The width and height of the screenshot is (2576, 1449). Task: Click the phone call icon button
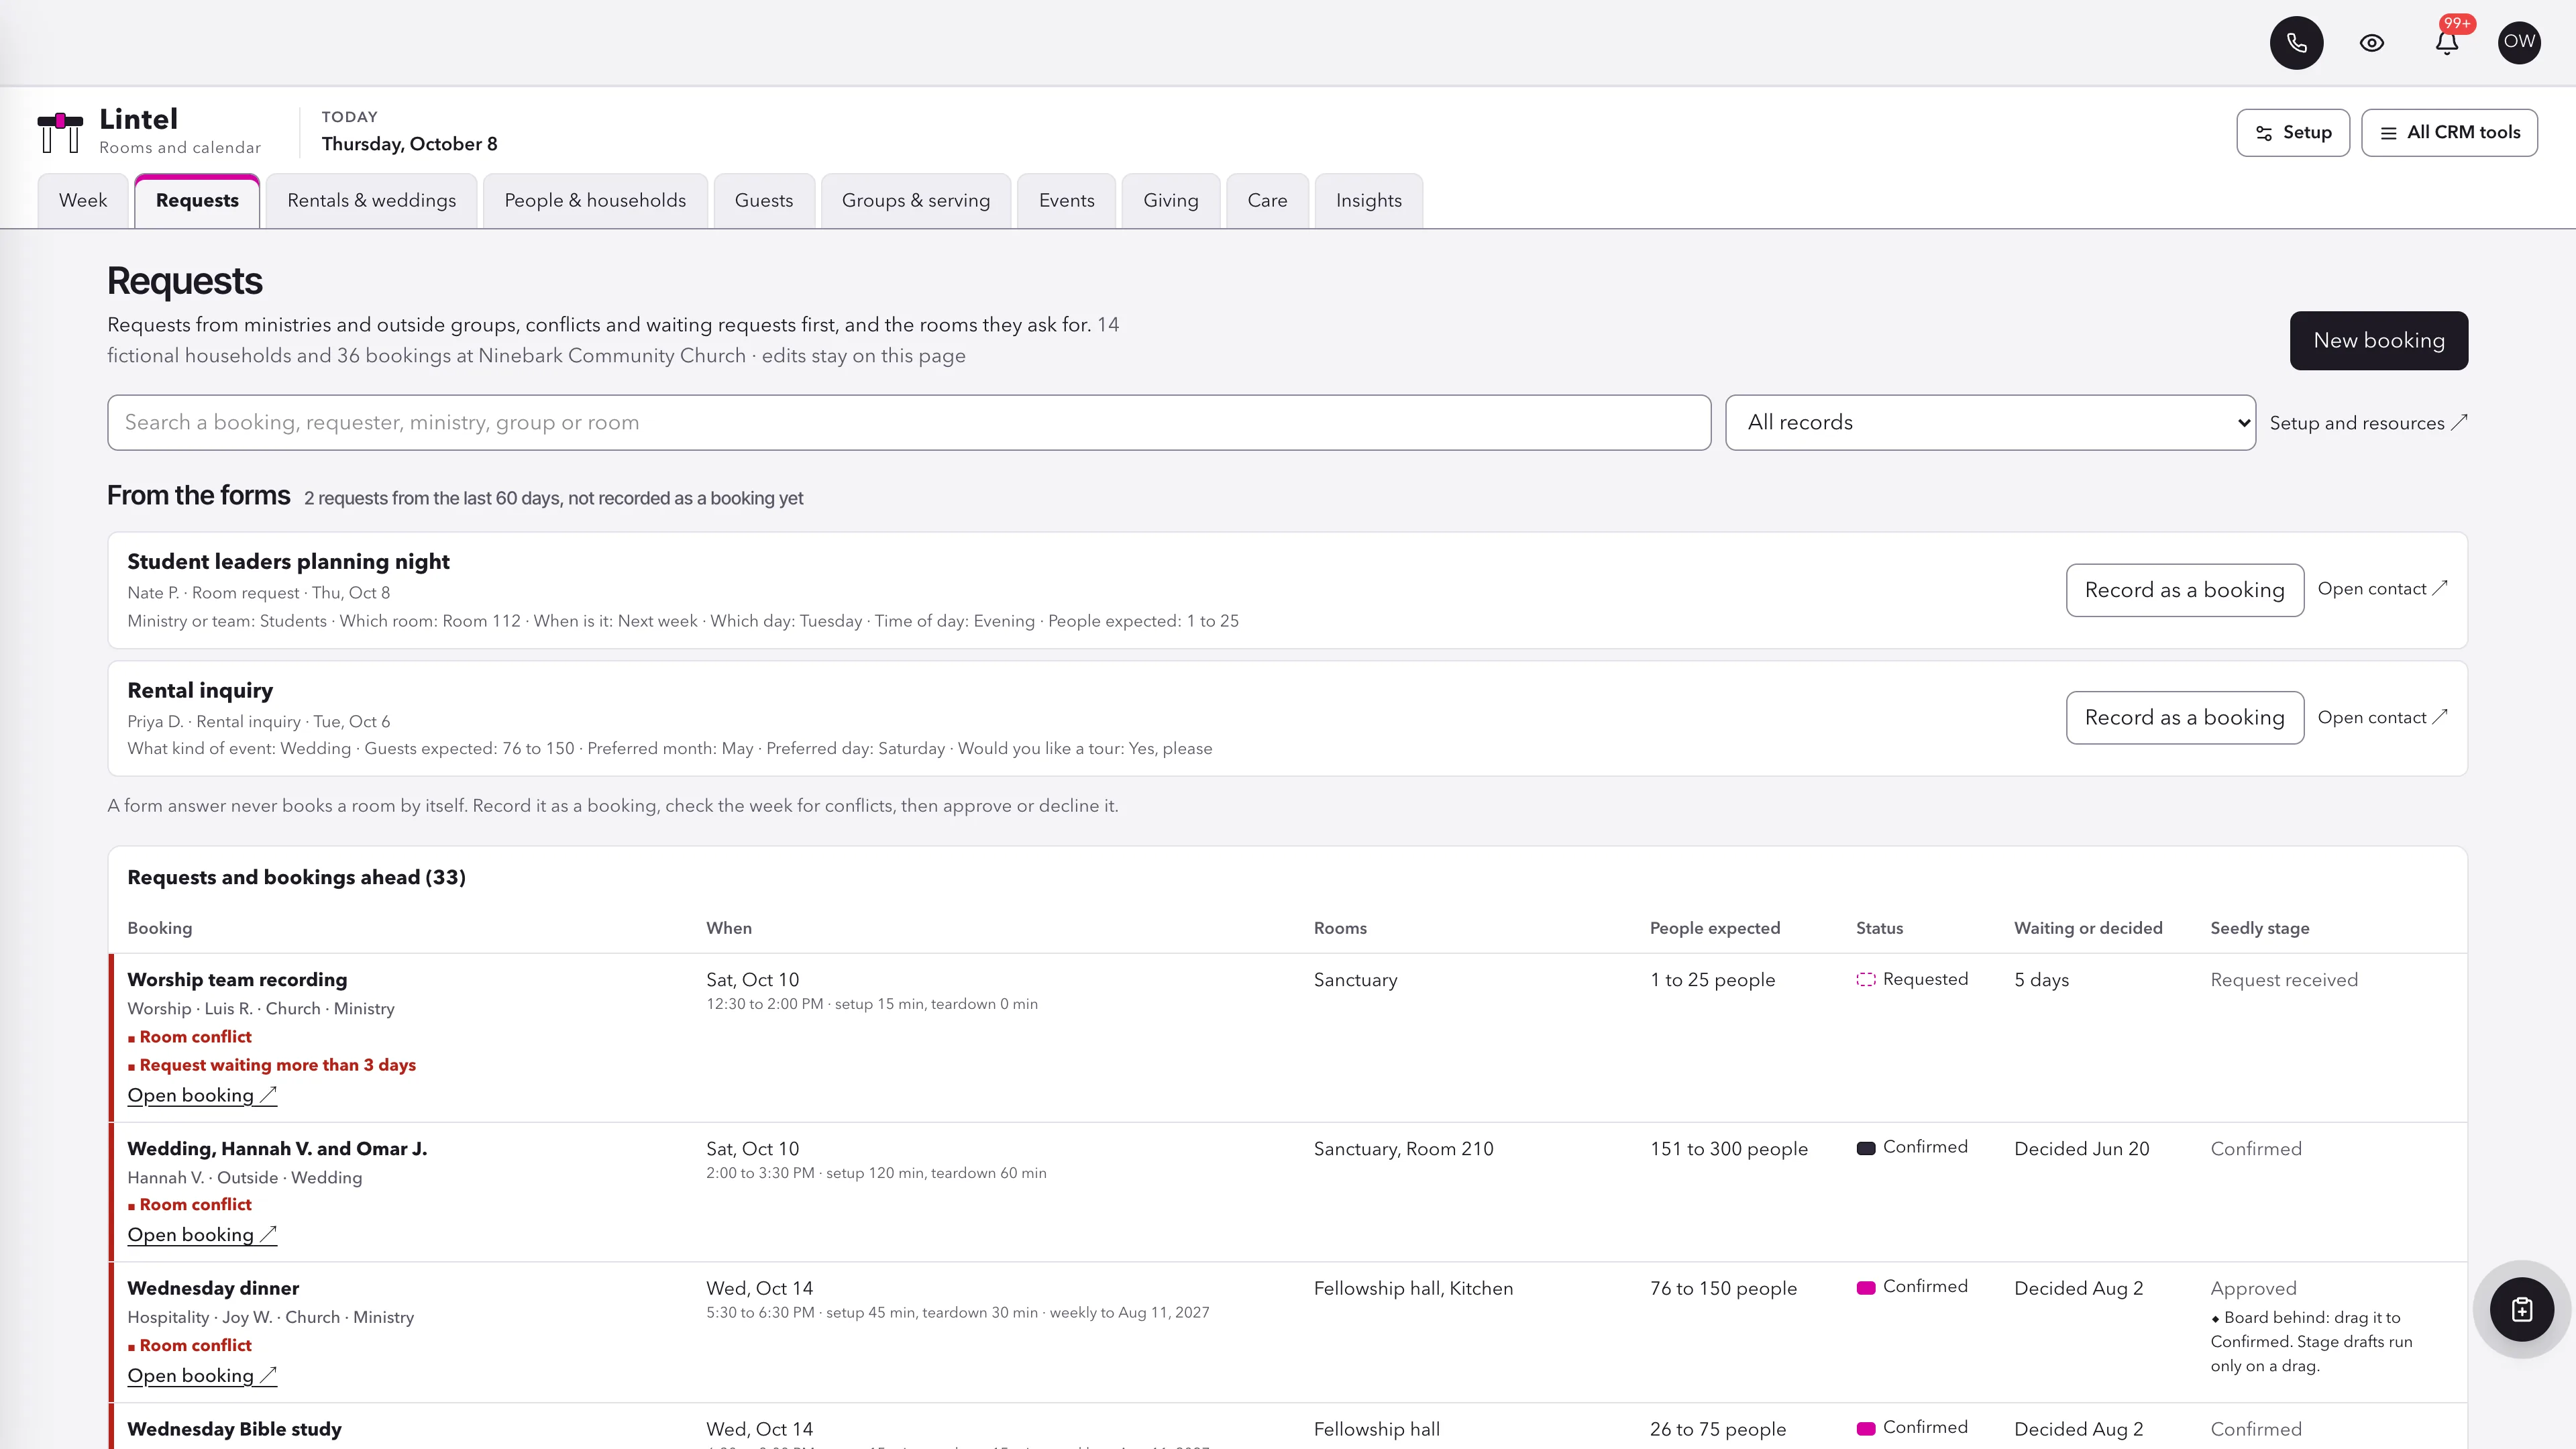tap(2296, 43)
